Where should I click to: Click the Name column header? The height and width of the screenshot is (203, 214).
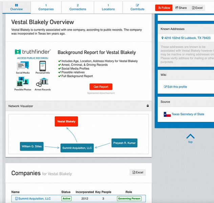pos(16,192)
